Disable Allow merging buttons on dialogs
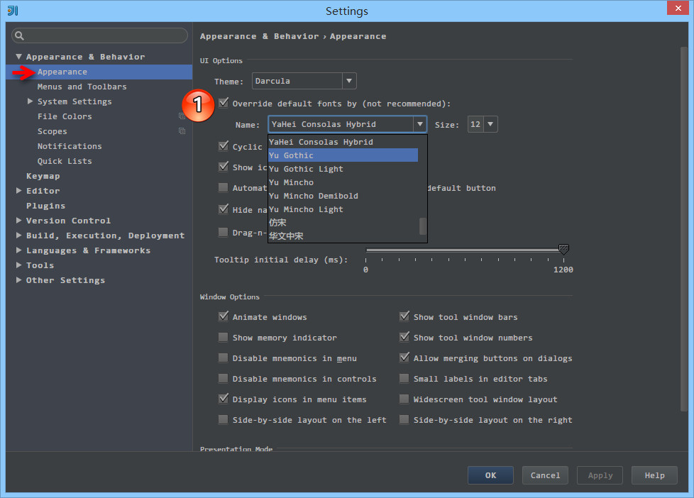The width and height of the screenshot is (694, 498). (x=404, y=358)
